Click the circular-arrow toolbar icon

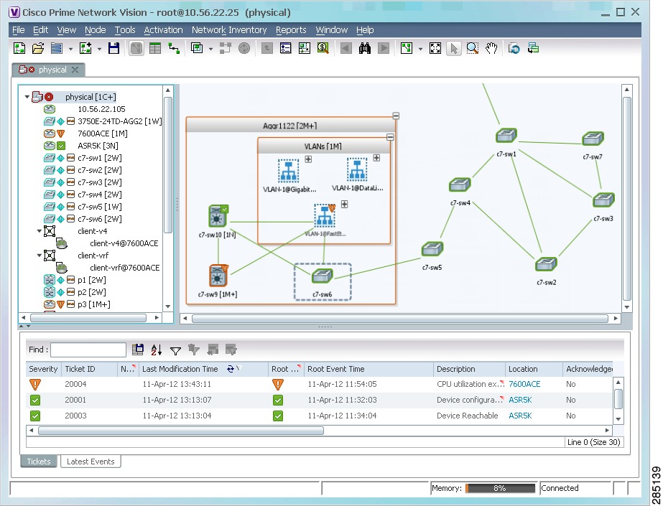[514, 48]
